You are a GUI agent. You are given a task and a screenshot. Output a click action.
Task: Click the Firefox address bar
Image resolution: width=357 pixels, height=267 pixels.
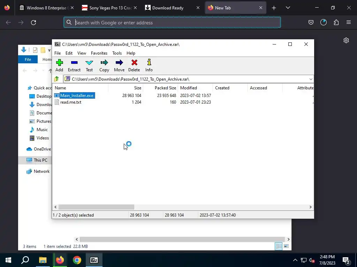[x=172, y=23]
